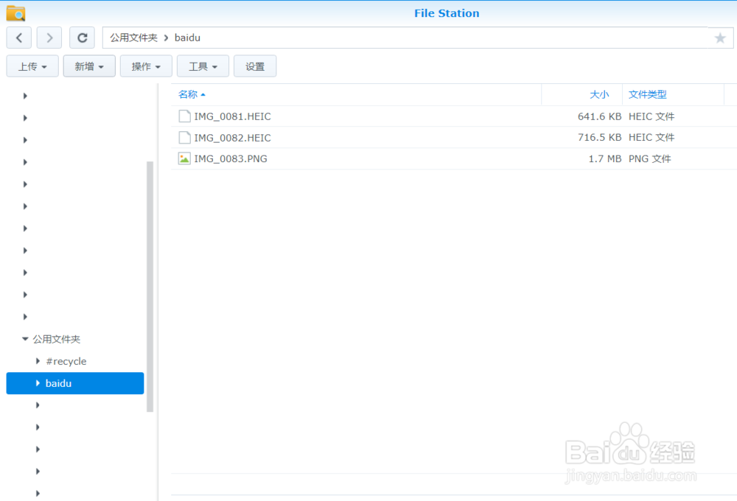
Task: Select #recycle in the folder tree
Action: (66, 362)
